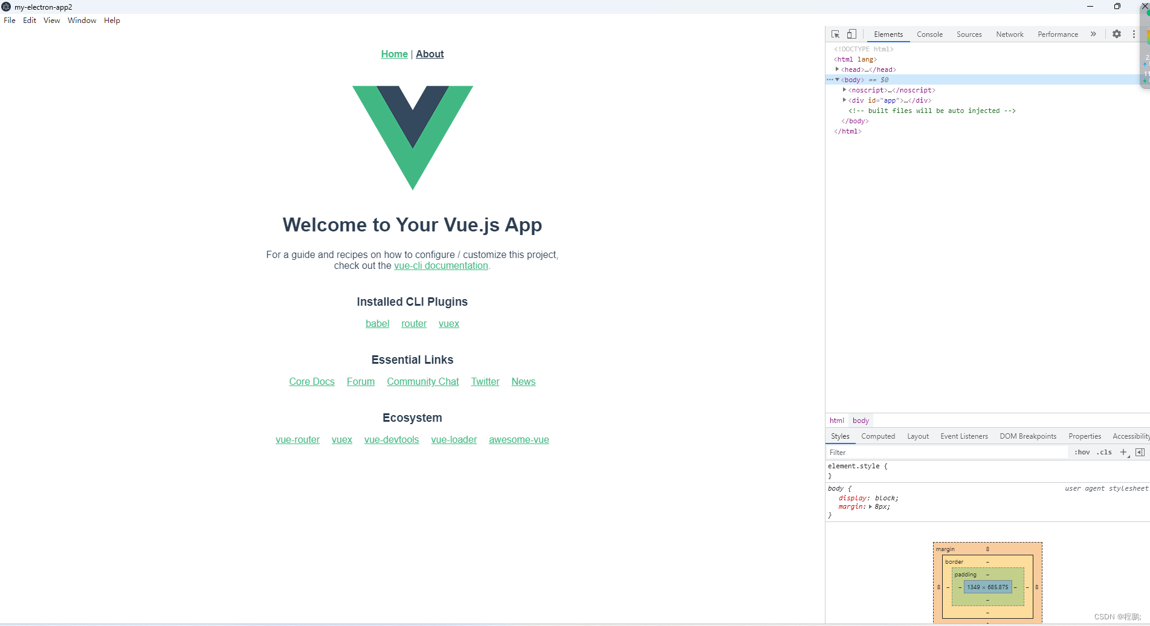Screen dimensions: 1150x626
Task: Open the Styles pane tab
Action: click(840, 436)
